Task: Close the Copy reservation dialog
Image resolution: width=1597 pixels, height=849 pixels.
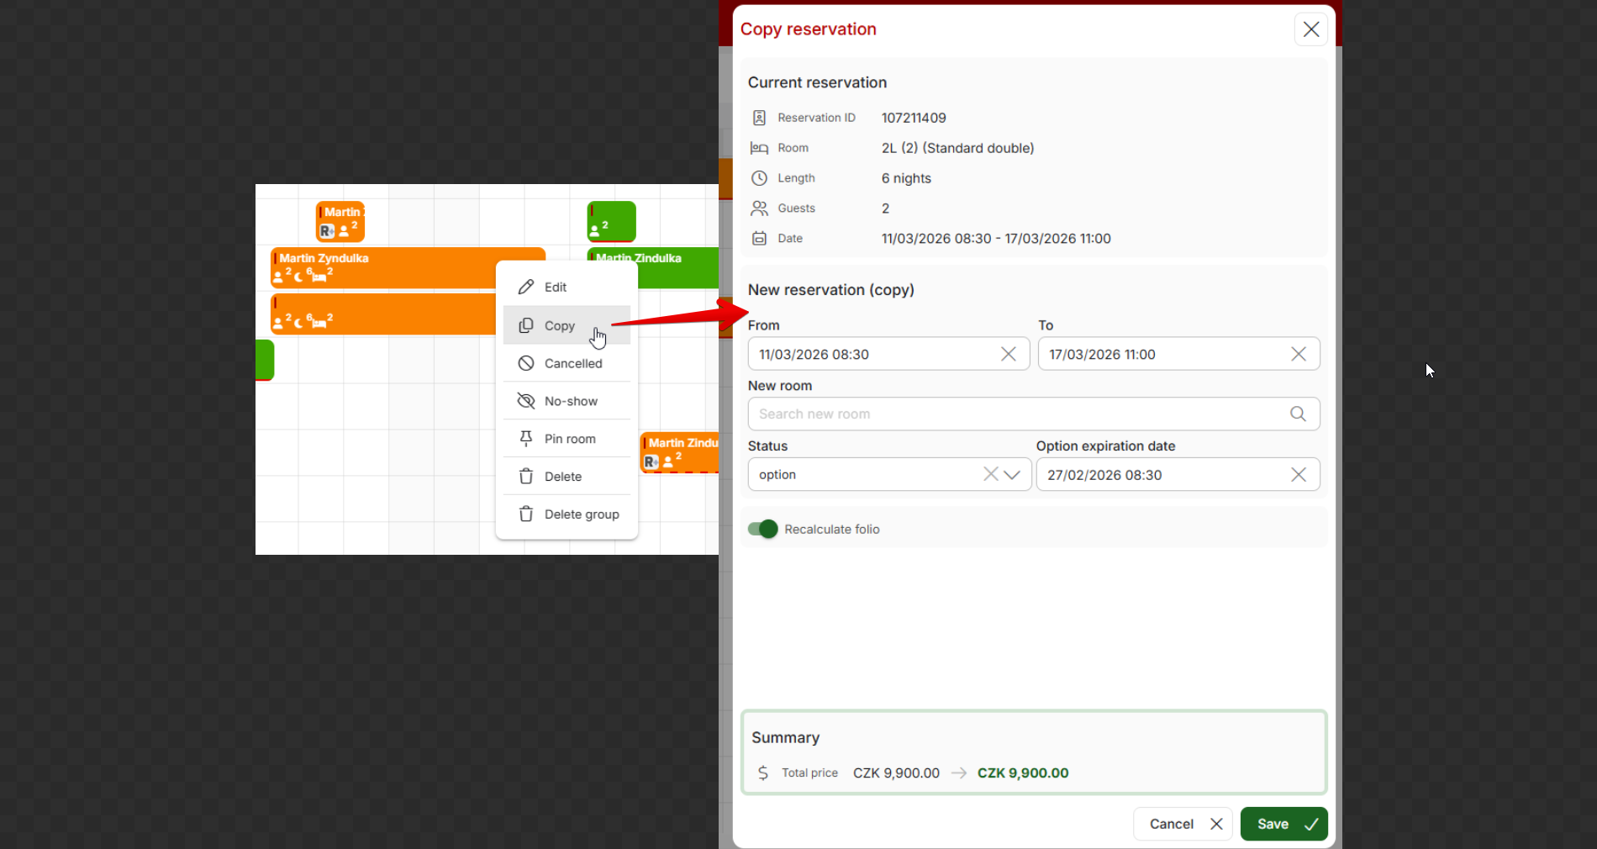Action: click(1310, 29)
